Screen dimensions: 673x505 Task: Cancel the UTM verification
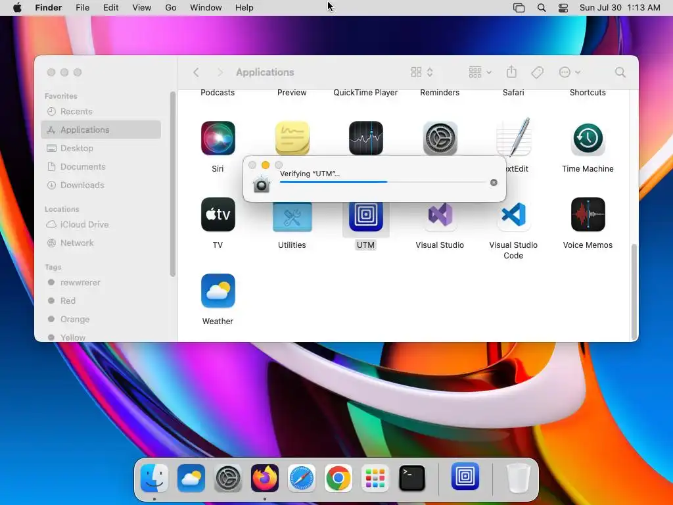click(x=494, y=183)
